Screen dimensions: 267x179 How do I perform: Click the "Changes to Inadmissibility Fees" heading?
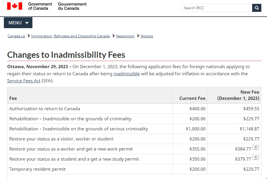click(66, 55)
